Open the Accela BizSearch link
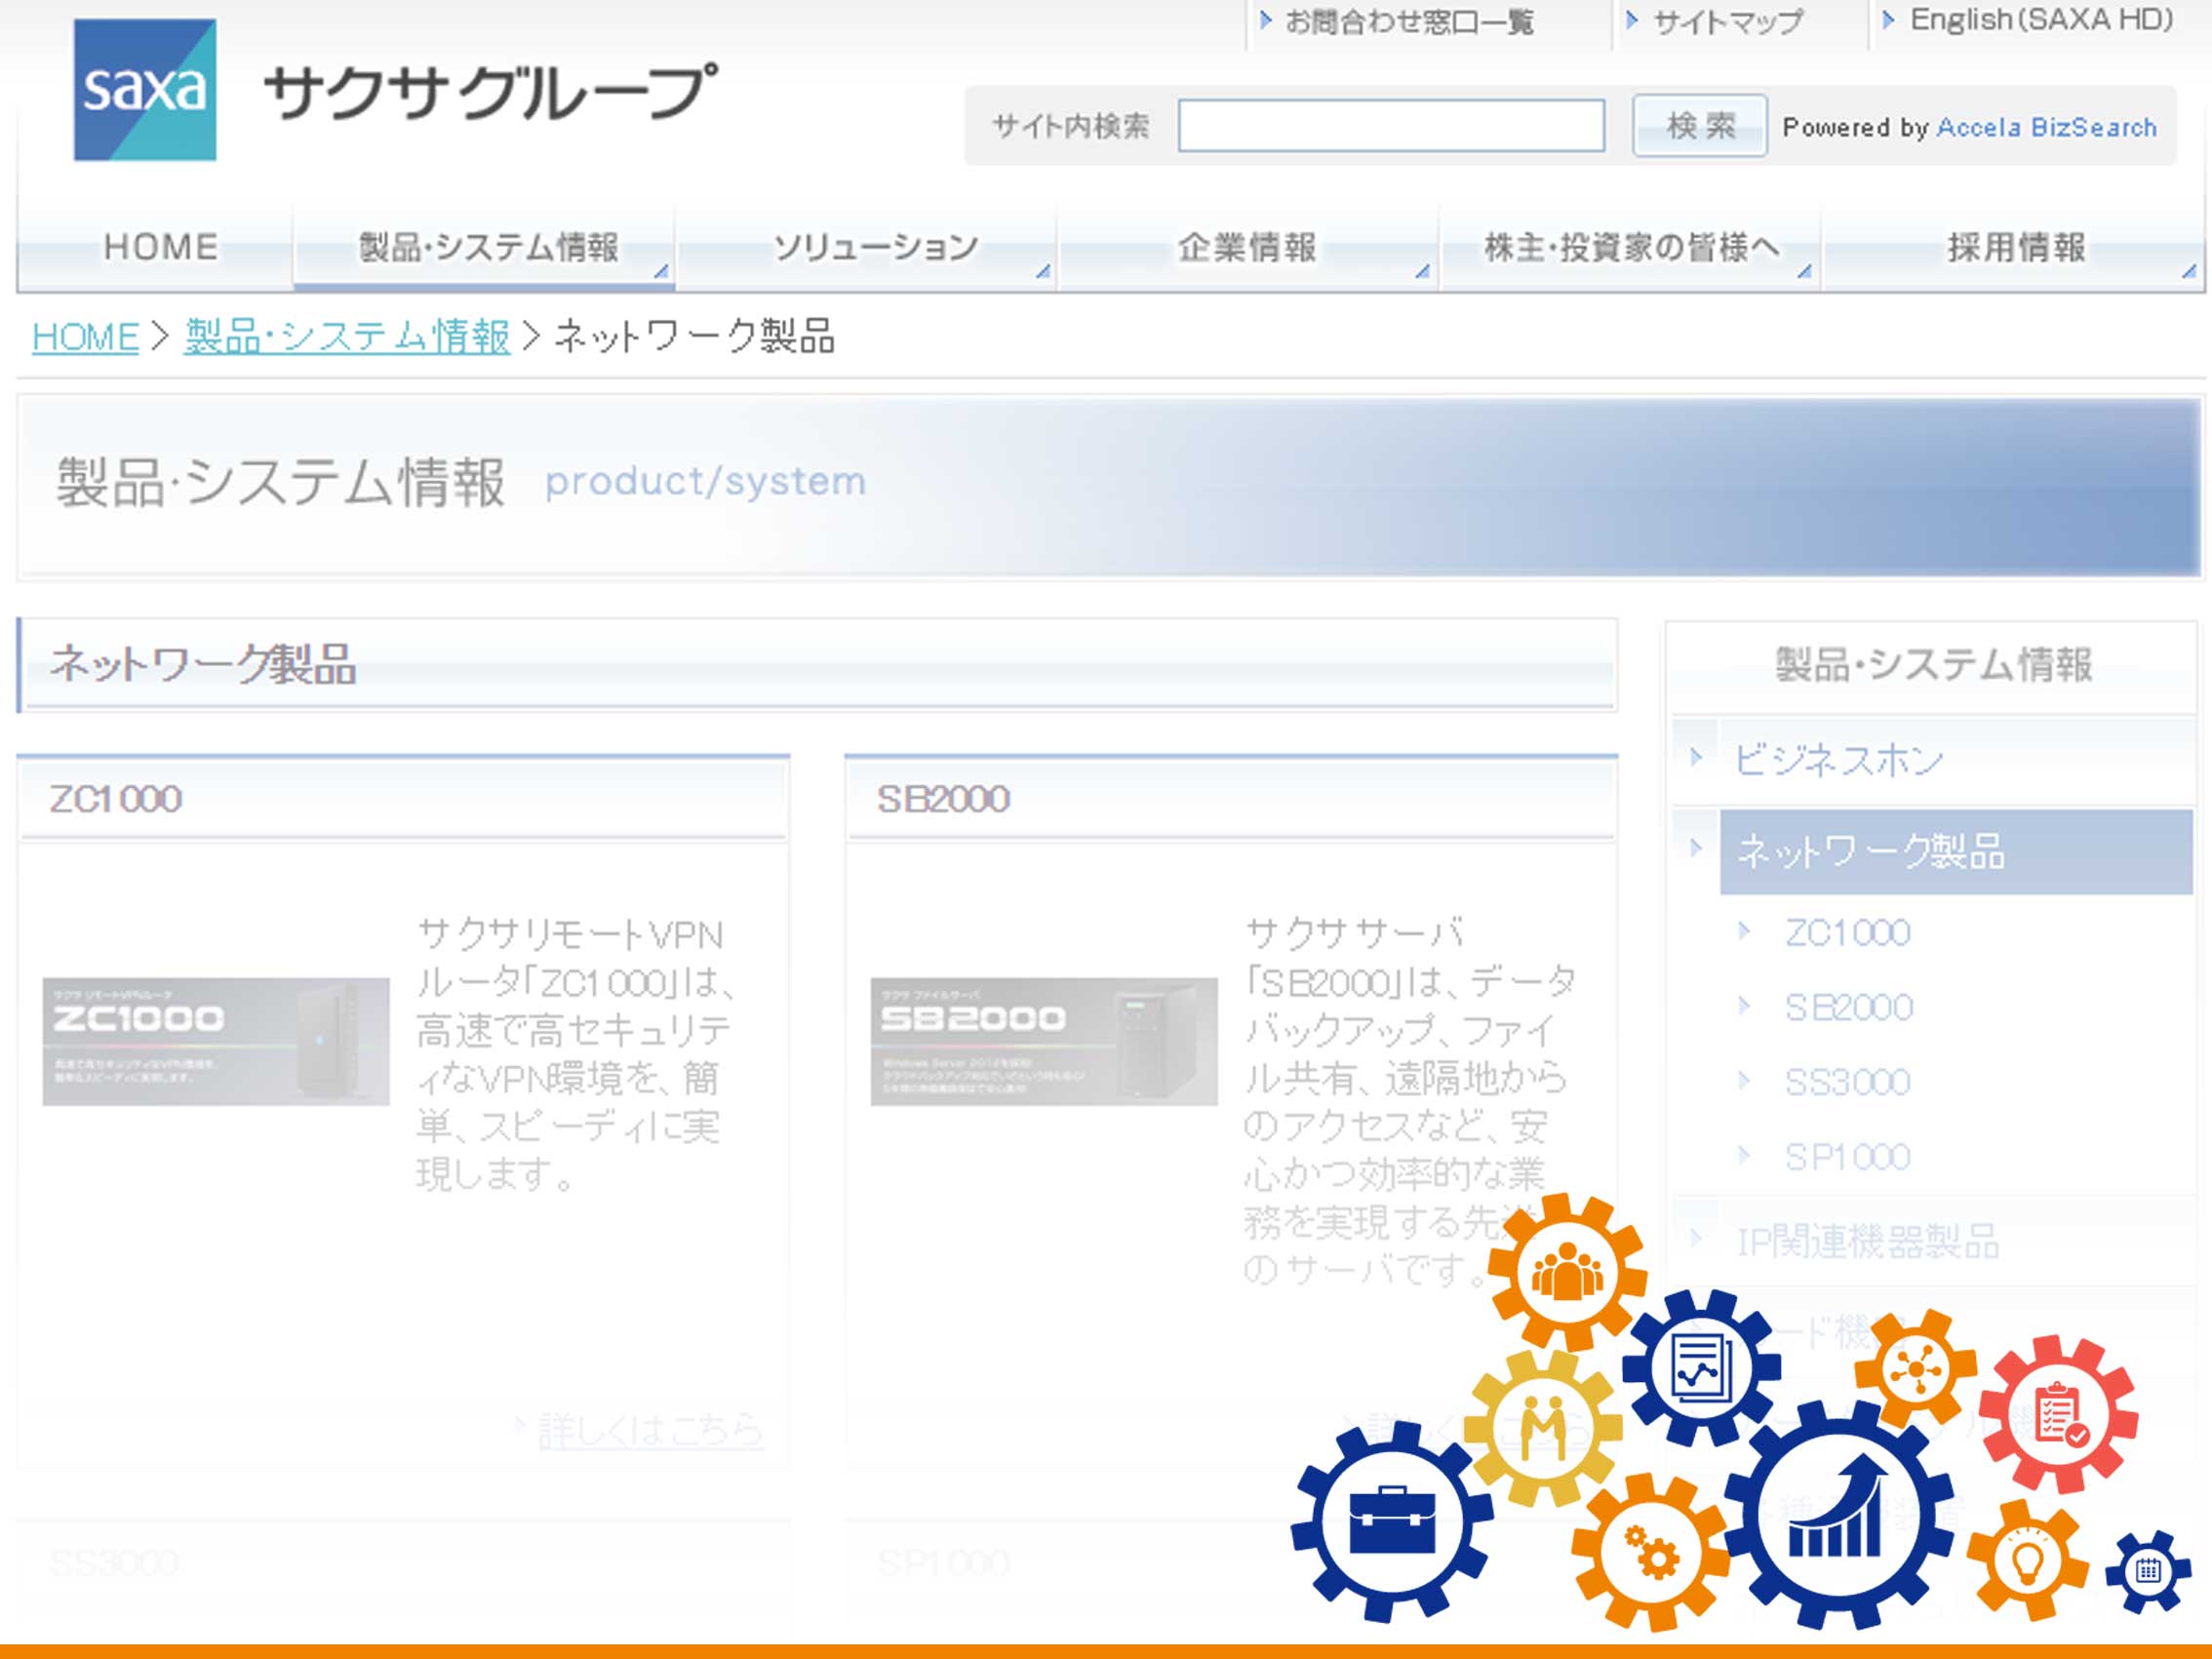This screenshot has height=1659, width=2212. 2046,127
